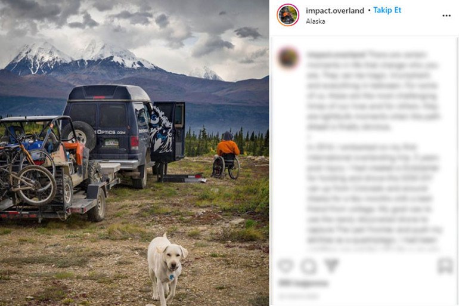Image resolution: width=459 pixels, height=306 pixels.
Task: Click the blurred post timestamp
Action: (x=298, y=296)
